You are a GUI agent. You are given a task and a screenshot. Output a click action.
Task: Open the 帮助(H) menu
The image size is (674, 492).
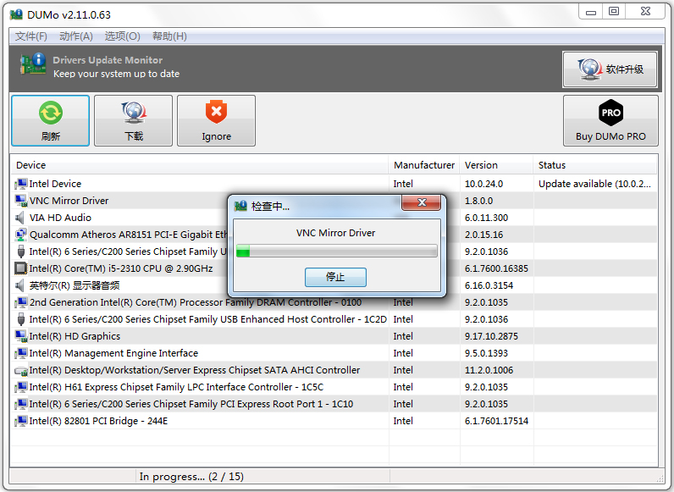click(x=169, y=36)
